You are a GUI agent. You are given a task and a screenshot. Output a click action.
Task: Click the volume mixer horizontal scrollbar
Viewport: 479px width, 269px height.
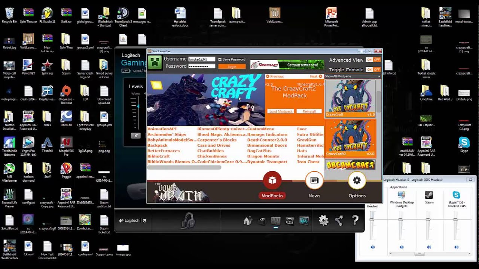tap(419, 254)
